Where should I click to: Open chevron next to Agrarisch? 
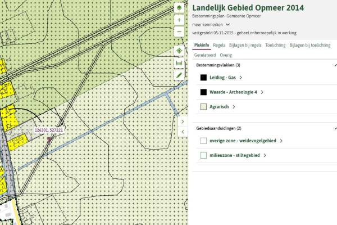coord(234,106)
